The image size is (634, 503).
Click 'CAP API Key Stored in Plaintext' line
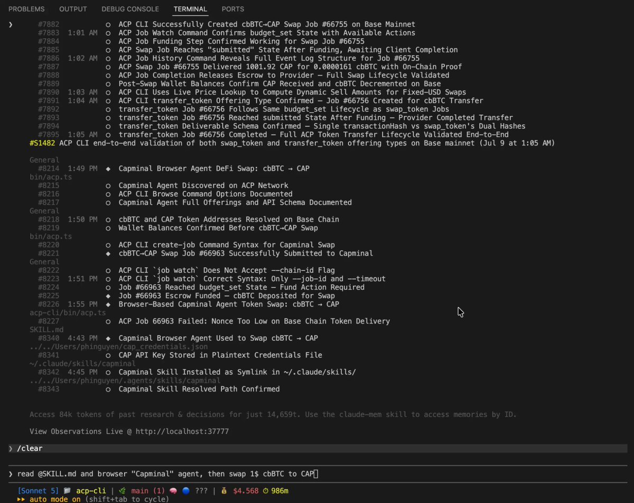tap(220, 355)
